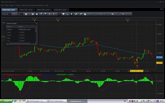Click the zoom out magnifier icon
The width and height of the screenshot is (165, 103).
click(x=45, y=14)
